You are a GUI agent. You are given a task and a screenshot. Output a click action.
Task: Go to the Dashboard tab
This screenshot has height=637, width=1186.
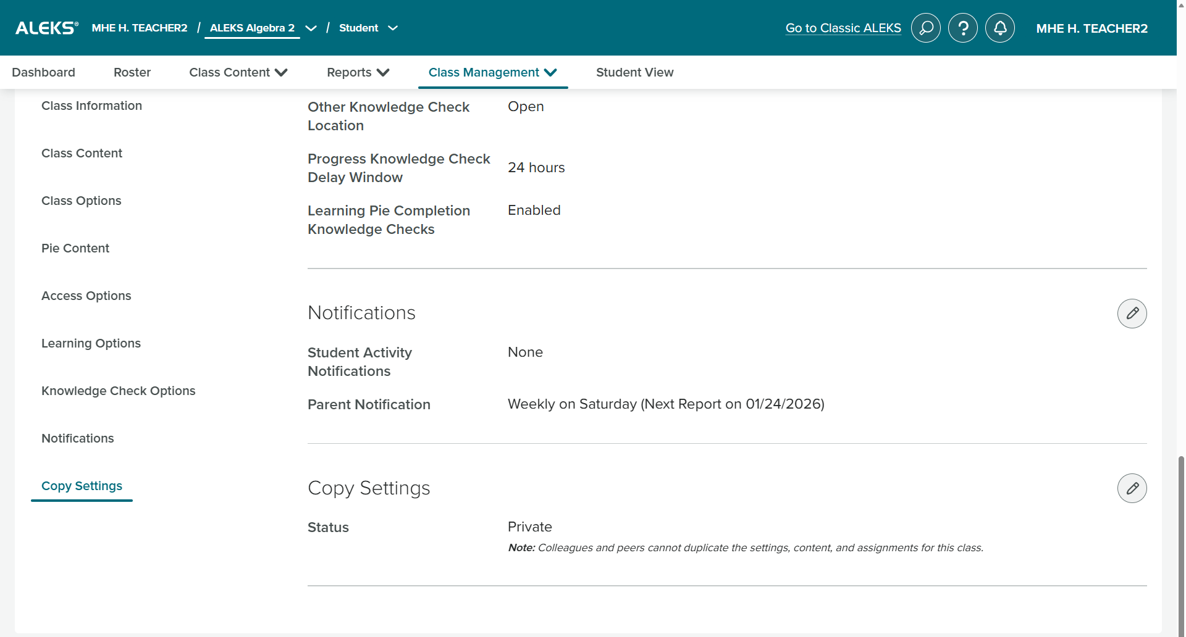click(43, 72)
